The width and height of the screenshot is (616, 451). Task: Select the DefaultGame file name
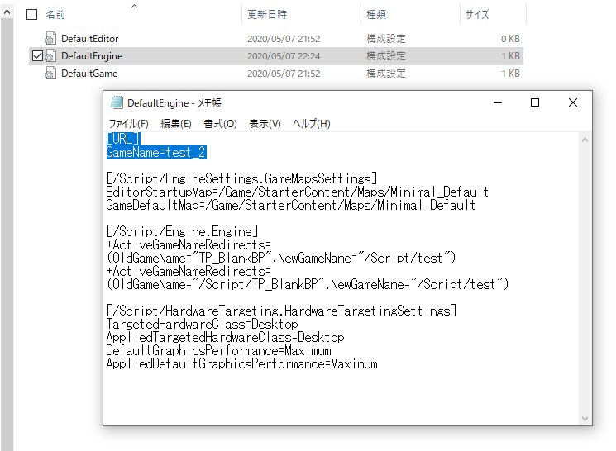(x=89, y=73)
